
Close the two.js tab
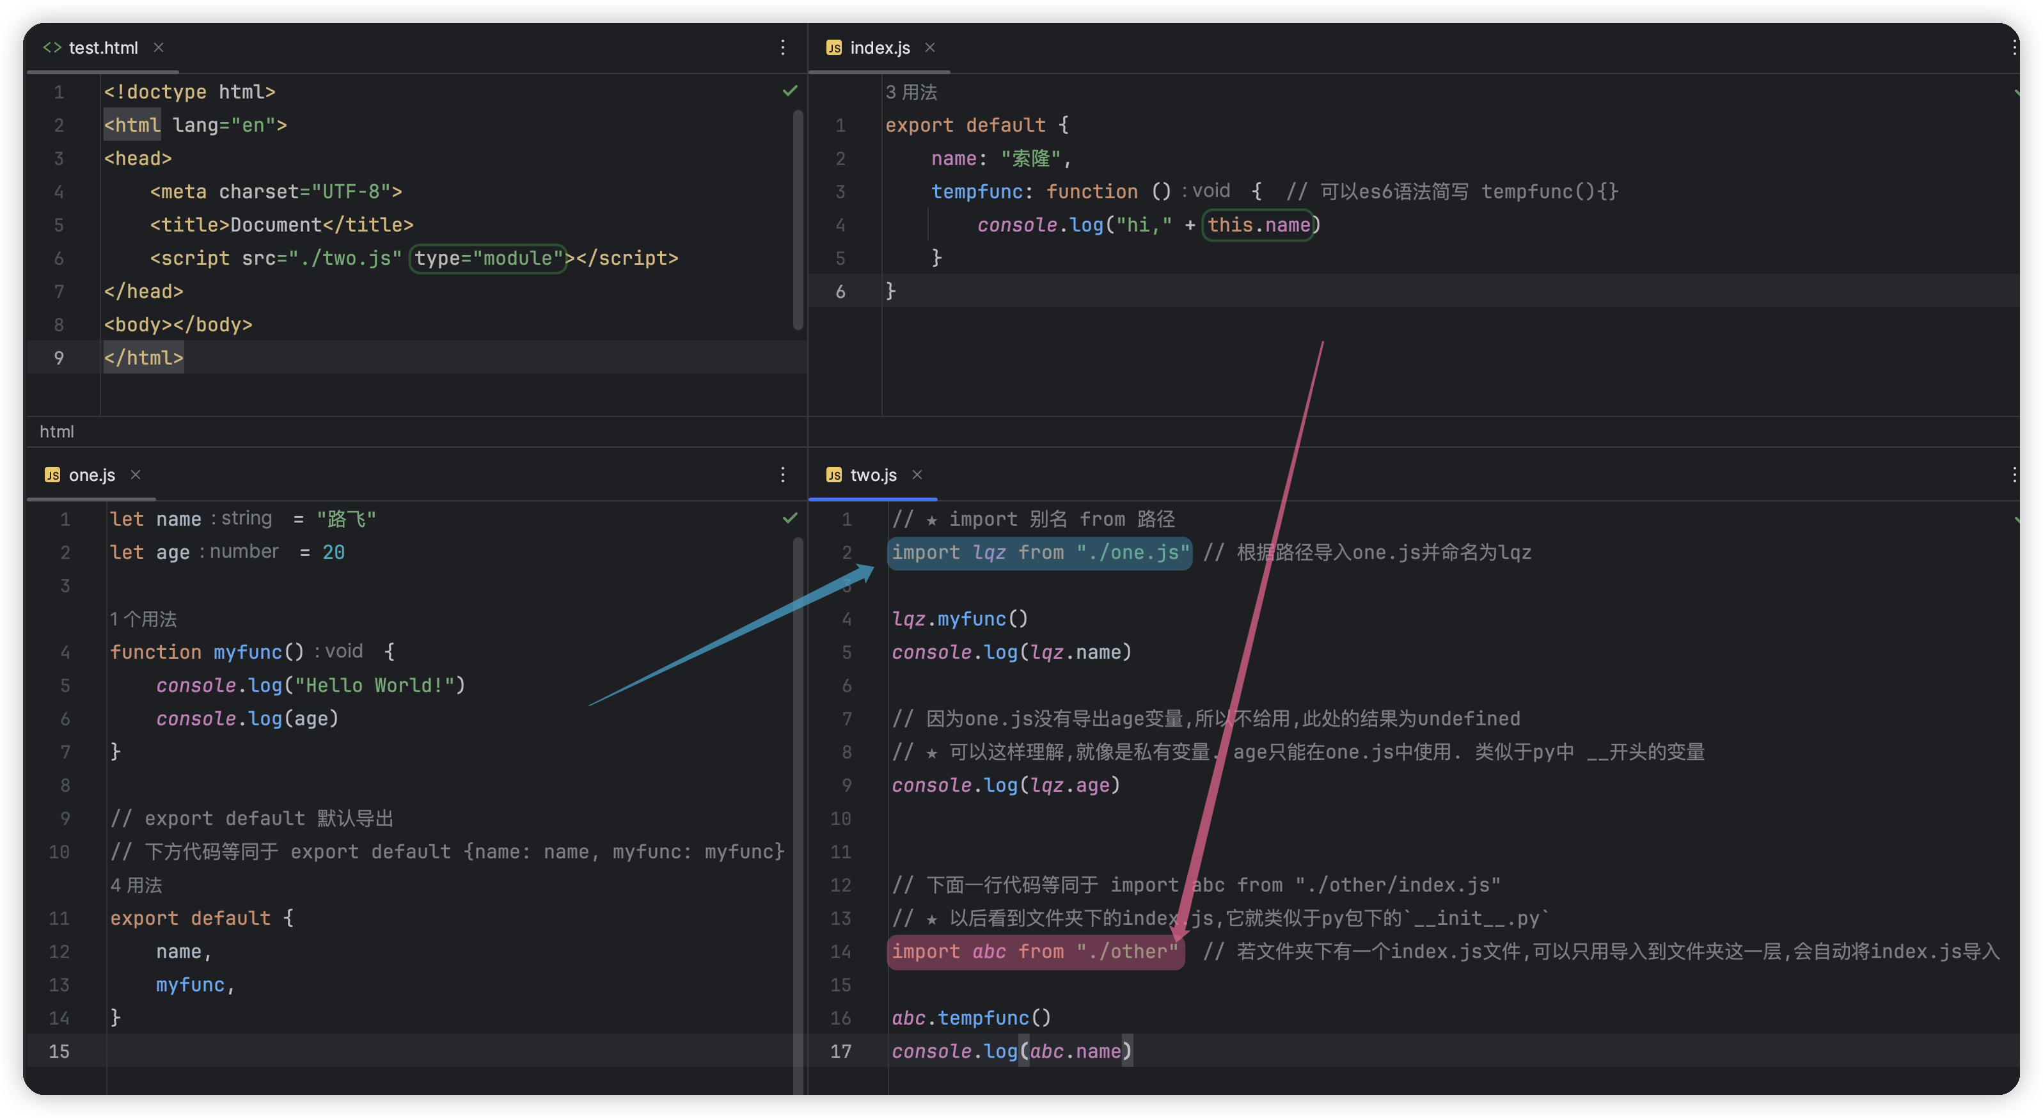(x=917, y=474)
